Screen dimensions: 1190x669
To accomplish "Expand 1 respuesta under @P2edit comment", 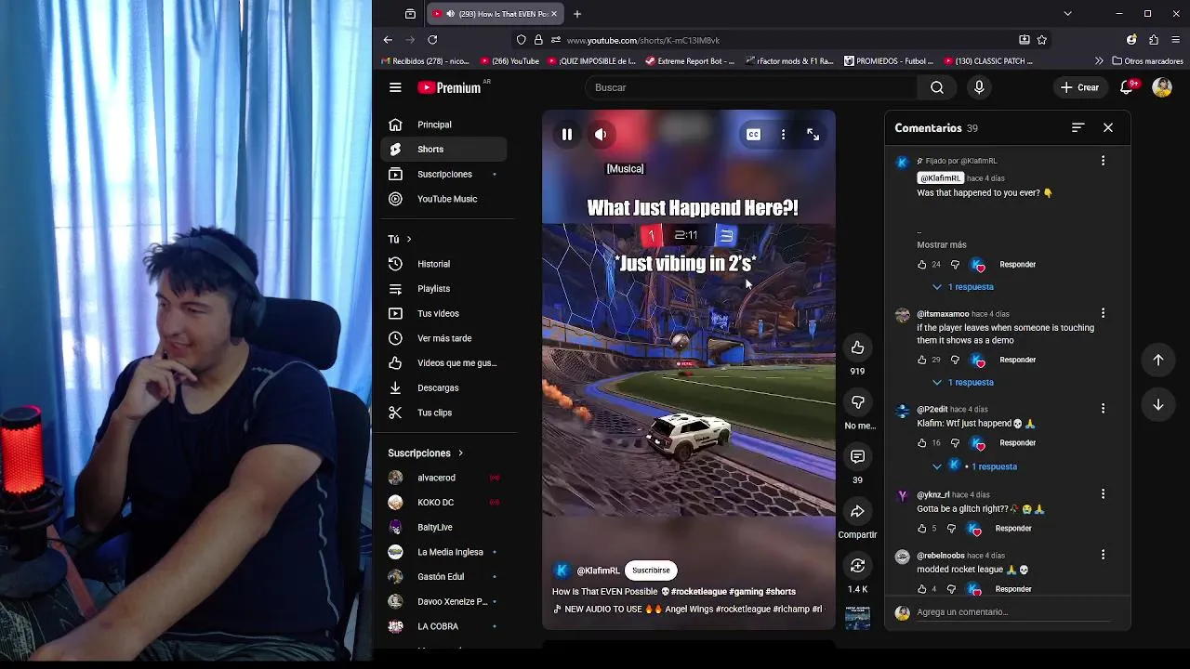I will [x=974, y=466].
